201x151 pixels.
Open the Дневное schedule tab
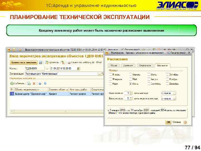pyautogui.click(x=128, y=65)
